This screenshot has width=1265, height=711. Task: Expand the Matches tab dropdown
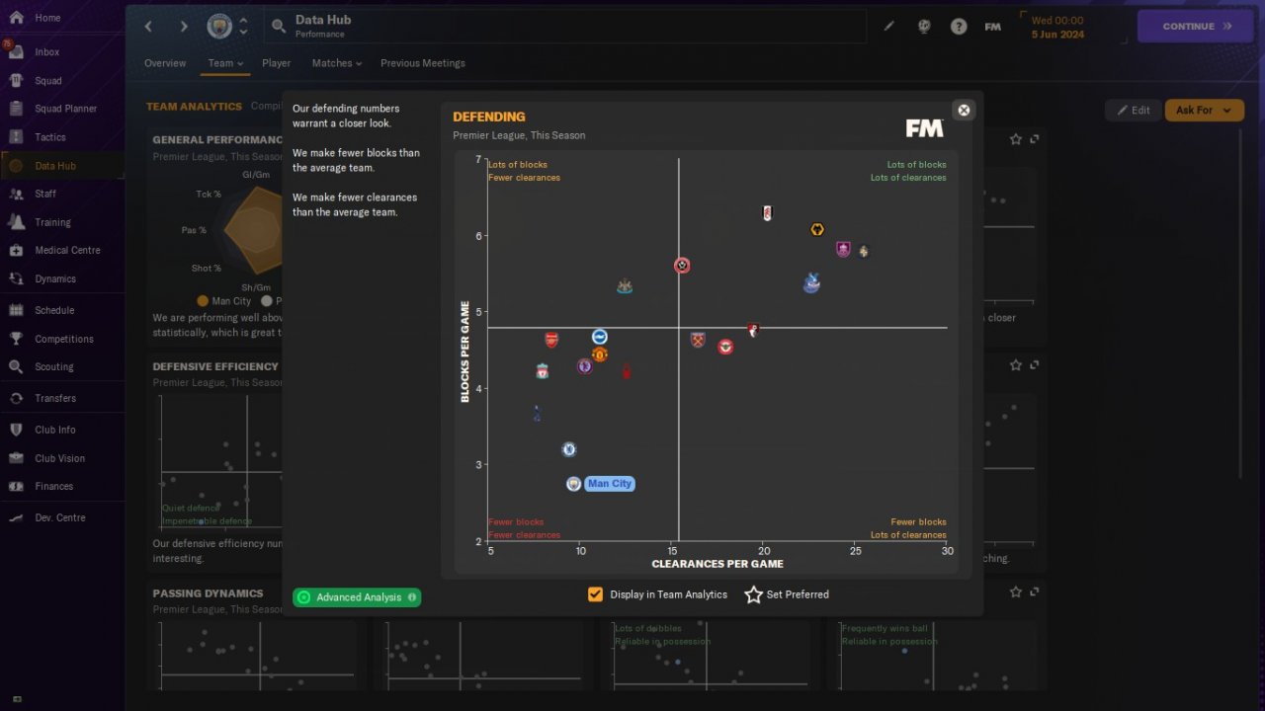tap(337, 63)
